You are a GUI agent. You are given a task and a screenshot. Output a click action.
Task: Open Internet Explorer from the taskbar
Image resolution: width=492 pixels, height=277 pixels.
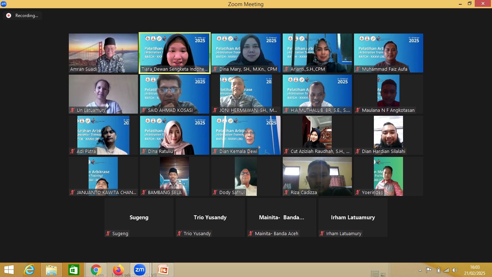(x=29, y=270)
